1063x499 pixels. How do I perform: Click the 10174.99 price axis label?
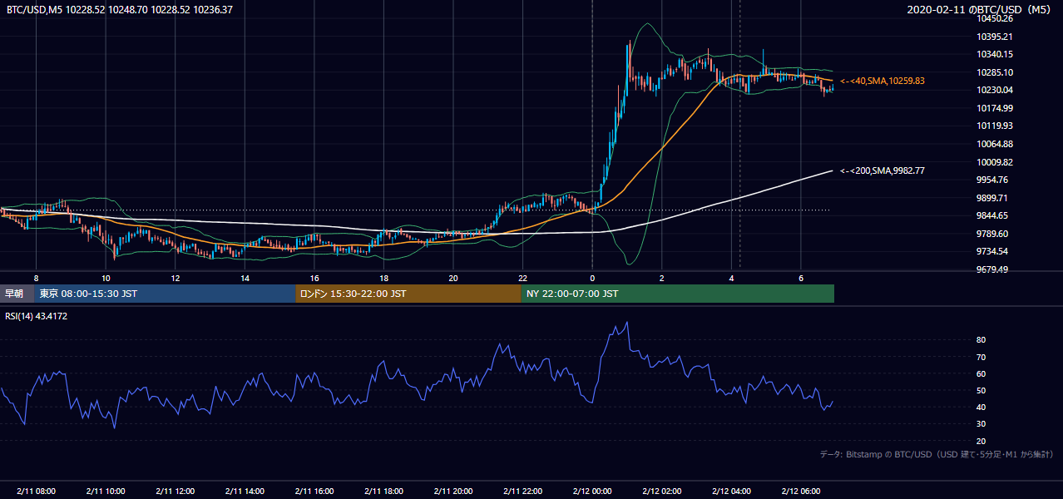coord(995,108)
